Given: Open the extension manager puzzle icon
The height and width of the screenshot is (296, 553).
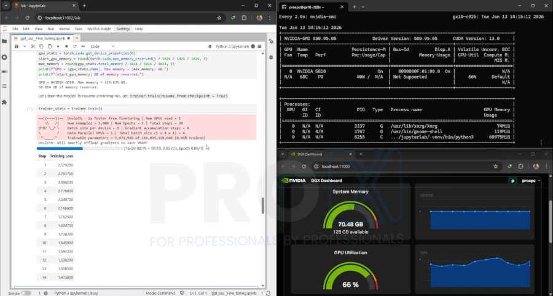Looking at the screenshot, I should [4, 102].
